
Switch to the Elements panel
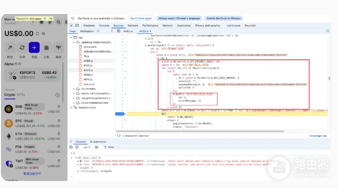(x=89, y=25)
